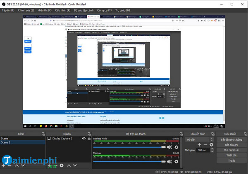Image resolution: width=248 pixels, height=174 pixels.
Task: Pop out the Chuyển cảnh dock panel
Action: [213, 134]
